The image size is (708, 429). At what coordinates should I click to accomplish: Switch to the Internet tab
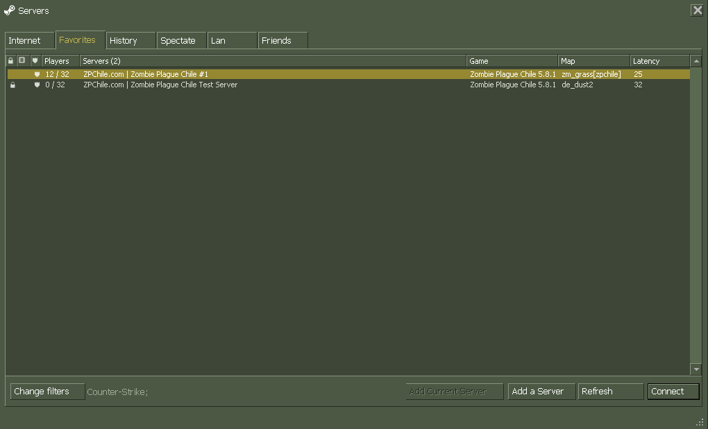(30, 41)
